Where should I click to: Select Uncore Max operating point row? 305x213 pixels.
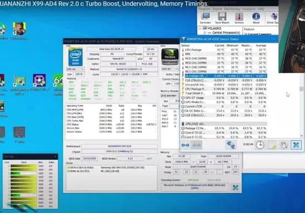111,128
